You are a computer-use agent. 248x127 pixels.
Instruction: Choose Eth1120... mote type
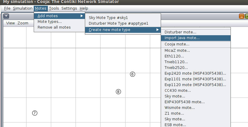(196, 56)
